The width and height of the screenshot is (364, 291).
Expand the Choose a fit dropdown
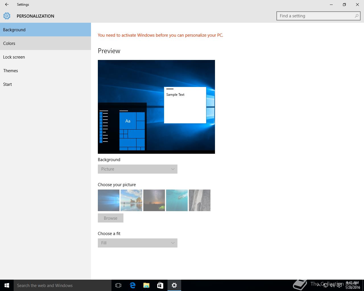pyautogui.click(x=138, y=243)
